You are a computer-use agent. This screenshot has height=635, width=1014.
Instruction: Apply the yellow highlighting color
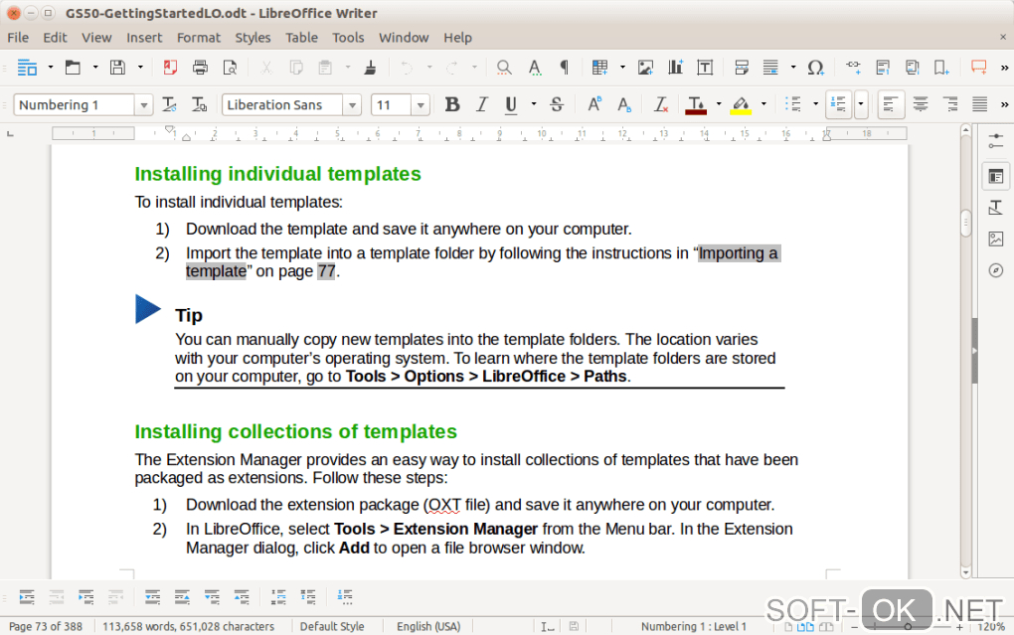tap(741, 104)
